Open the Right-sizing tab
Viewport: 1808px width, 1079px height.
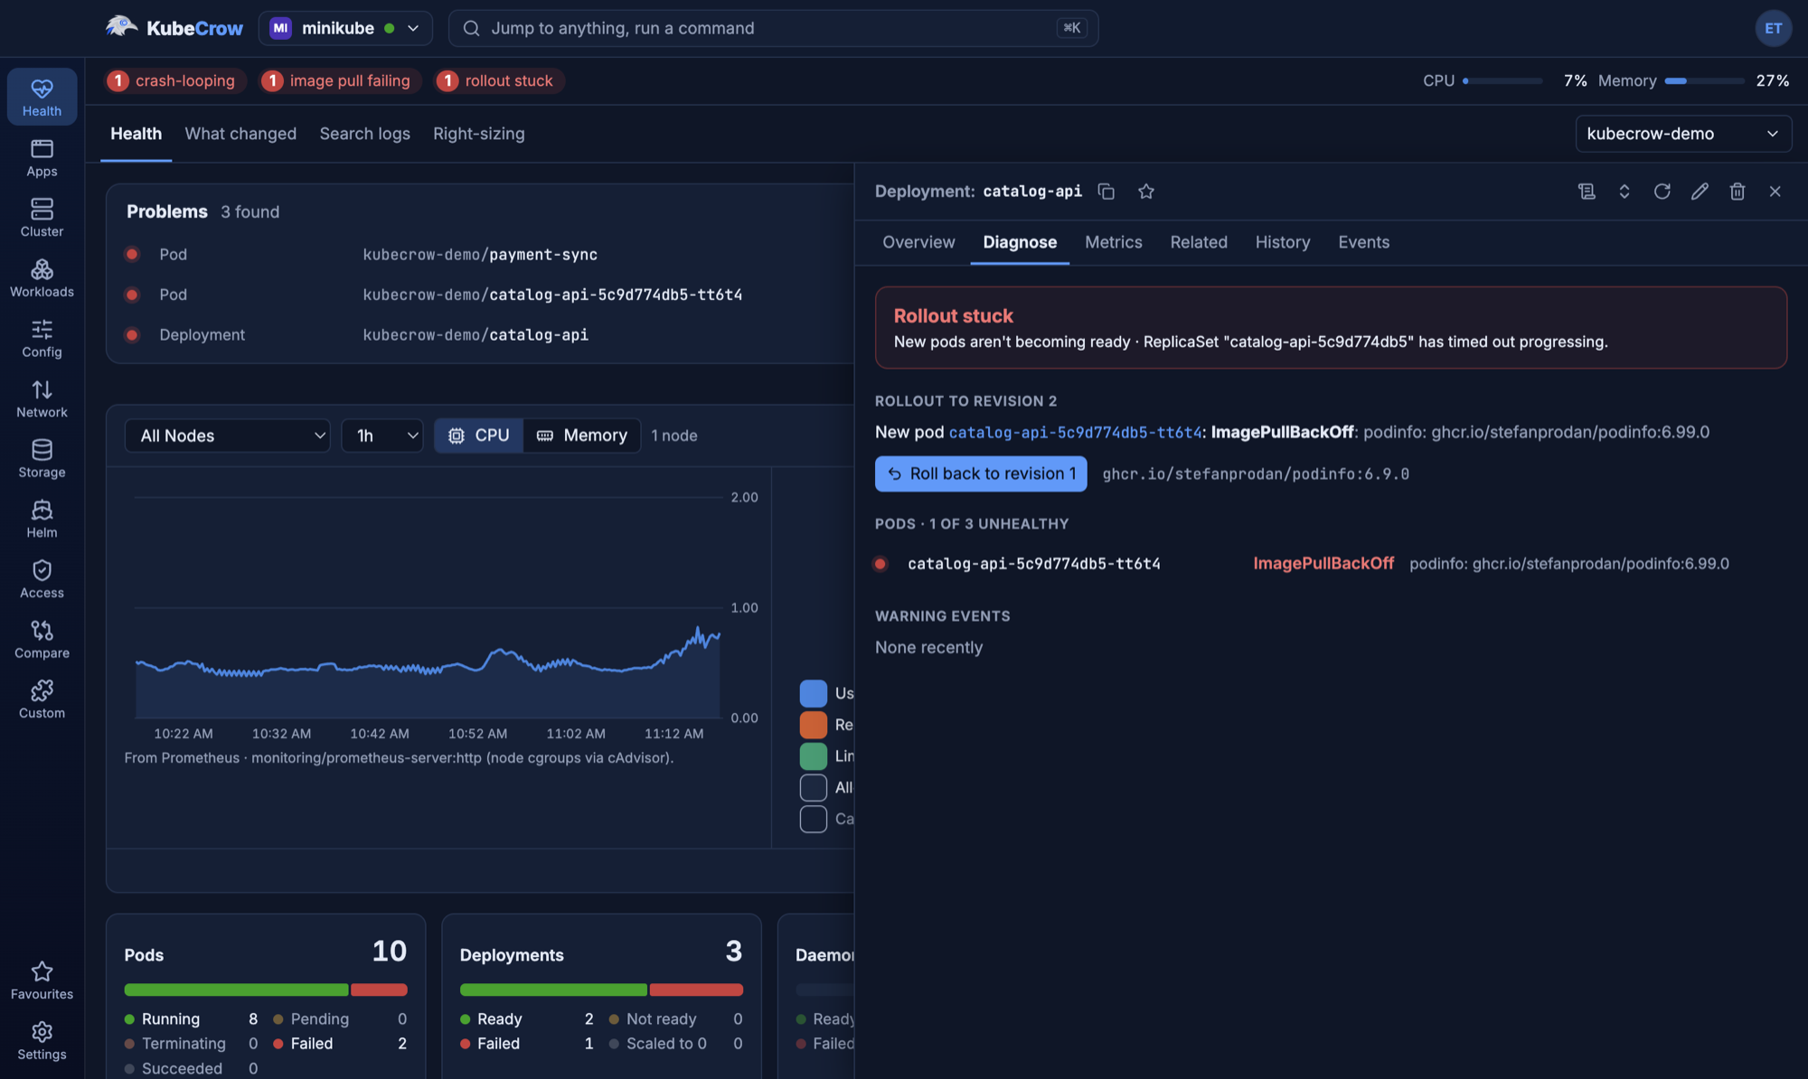coord(478,134)
